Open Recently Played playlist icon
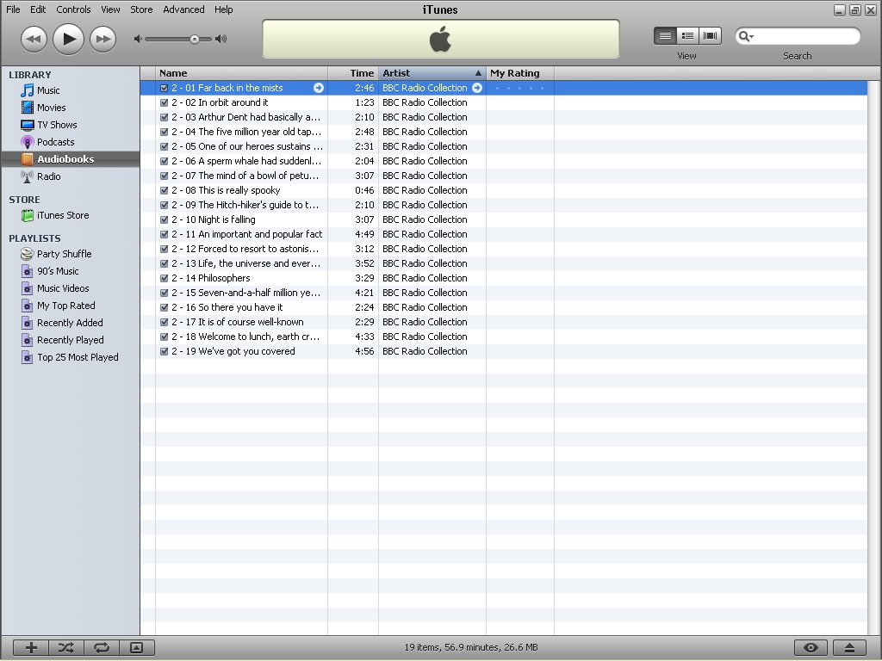Image resolution: width=882 pixels, height=661 pixels. click(27, 340)
